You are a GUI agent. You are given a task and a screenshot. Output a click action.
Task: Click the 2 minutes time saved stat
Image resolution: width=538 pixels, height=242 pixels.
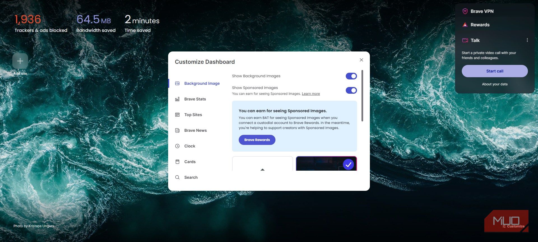(x=142, y=24)
